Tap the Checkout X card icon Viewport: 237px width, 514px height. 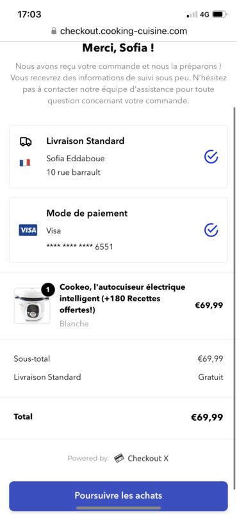tap(119, 458)
